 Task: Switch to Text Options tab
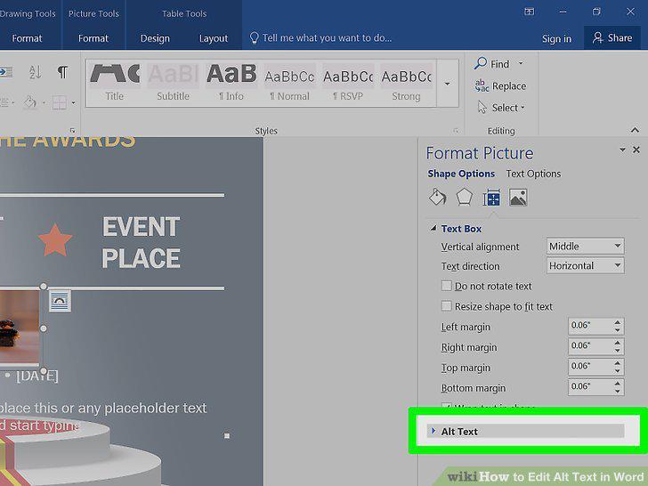click(x=533, y=174)
